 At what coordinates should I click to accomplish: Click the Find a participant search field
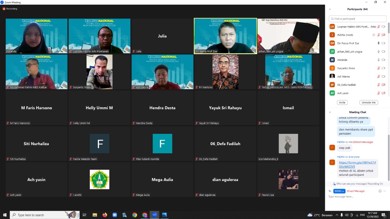[x=358, y=19]
